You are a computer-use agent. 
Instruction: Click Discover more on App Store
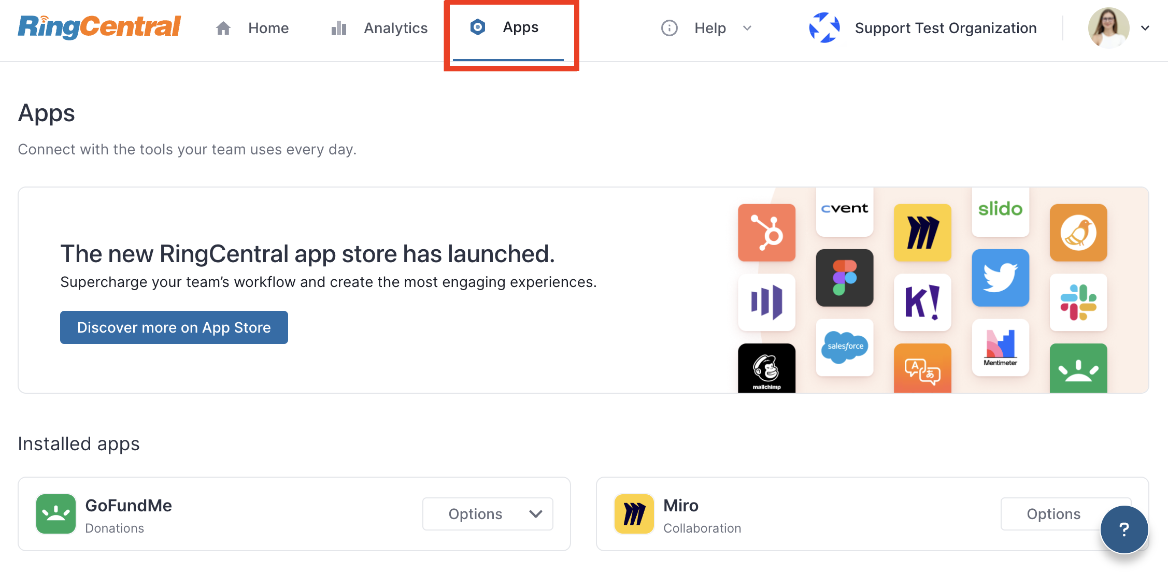click(x=174, y=327)
